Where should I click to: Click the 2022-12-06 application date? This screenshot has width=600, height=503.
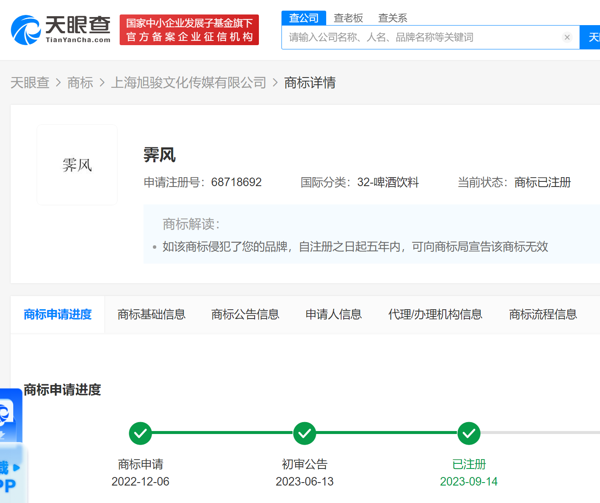point(141,482)
